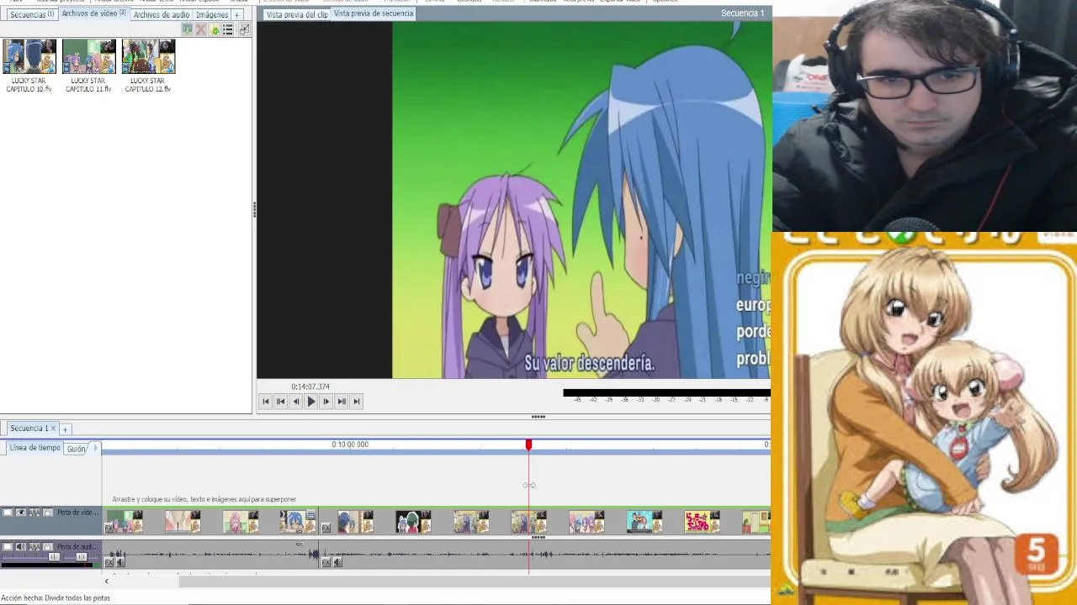1077x605 pixels.
Task: Open the Archivos de vídeo tab
Action: (93, 13)
